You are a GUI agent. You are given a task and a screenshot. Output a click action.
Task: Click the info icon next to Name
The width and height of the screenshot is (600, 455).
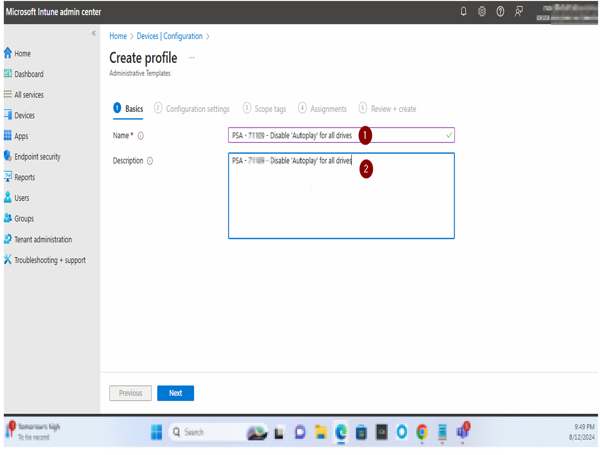pyautogui.click(x=141, y=136)
